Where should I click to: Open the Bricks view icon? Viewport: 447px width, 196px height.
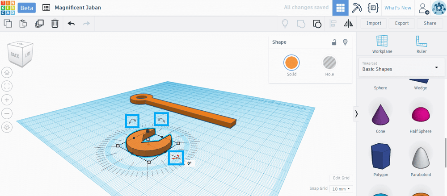click(x=373, y=8)
